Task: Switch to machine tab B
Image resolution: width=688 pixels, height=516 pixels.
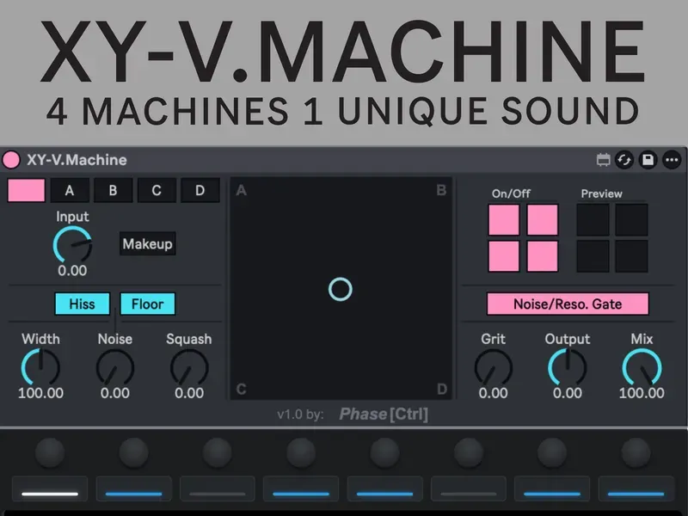Action: 113,190
